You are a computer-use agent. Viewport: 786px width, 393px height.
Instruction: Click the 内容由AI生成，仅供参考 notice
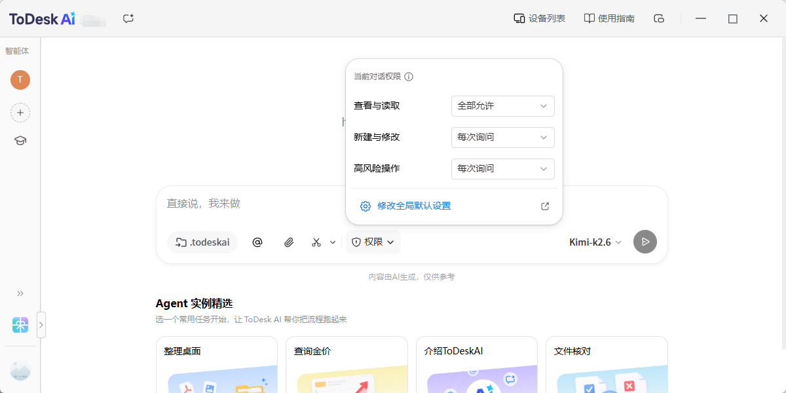[x=411, y=277]
